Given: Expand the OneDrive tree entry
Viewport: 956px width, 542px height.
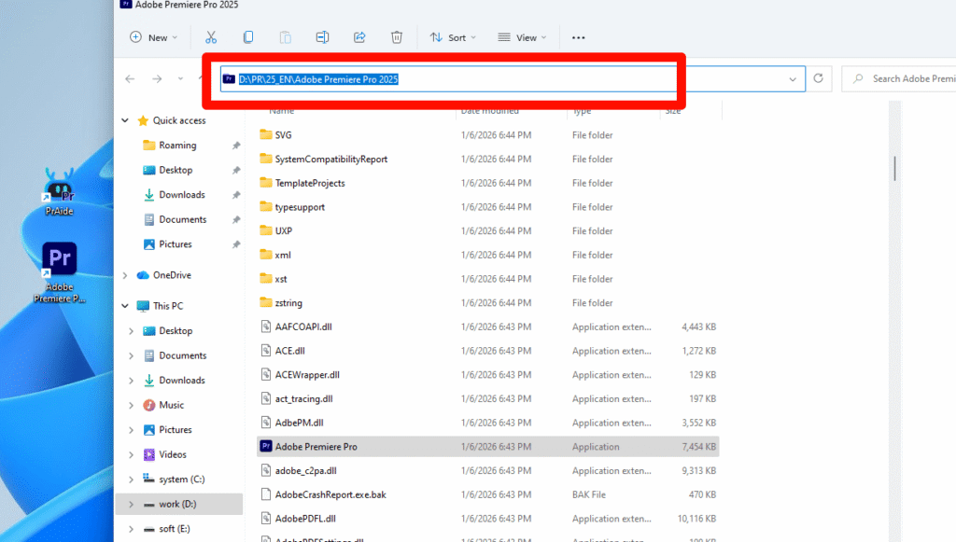Looking at the screenshot, I should tap(124, 275).
